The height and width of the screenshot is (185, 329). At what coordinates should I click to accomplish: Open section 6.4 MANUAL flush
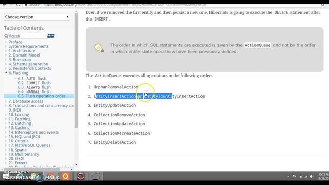pos(34,91)
